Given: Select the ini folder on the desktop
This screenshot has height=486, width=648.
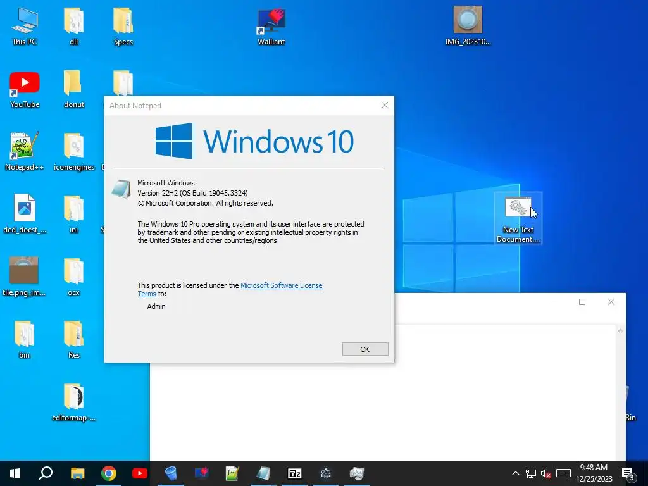Looking at the screenshot, I should (74, 215).
